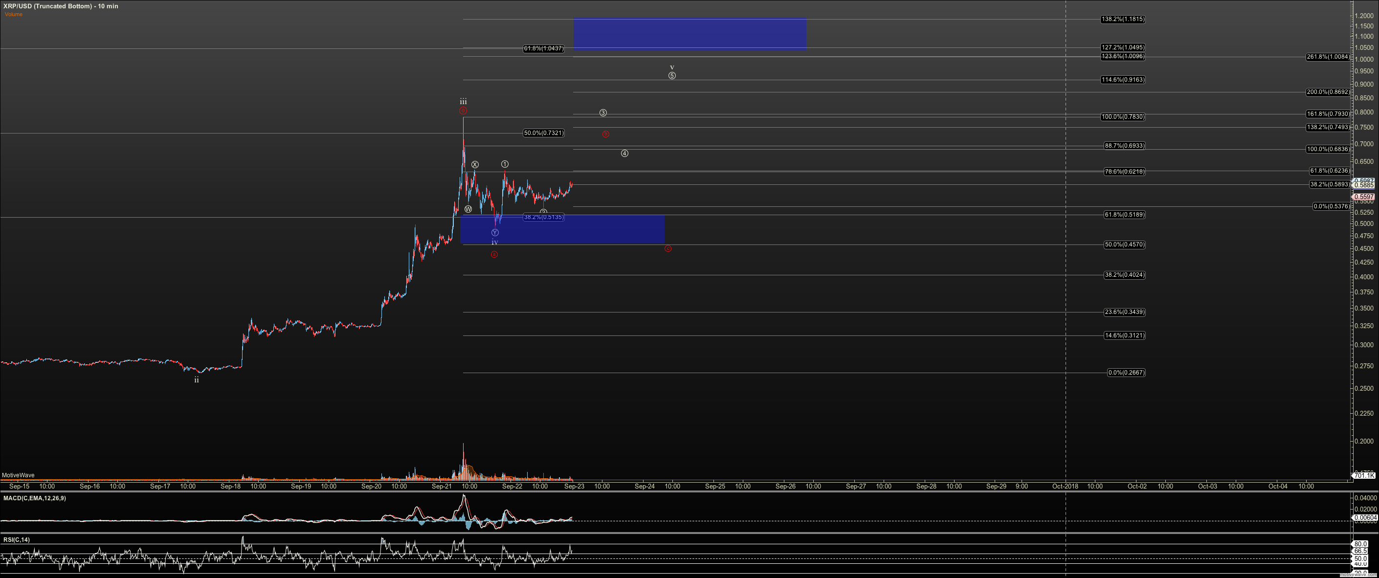Select the MotiveWave watermark text
Viewport: 1379px width, 578px height.
pyautogui.click(x=18, y=475)
